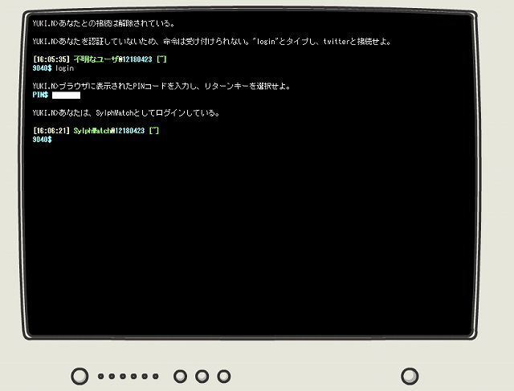Click the green '不明なユーザ@12180423' user name
The image size is (514, 391).
click(112, 59)
